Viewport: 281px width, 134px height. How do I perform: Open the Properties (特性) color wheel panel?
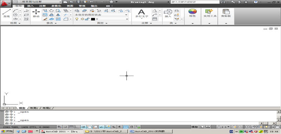[x=192, y=13]
